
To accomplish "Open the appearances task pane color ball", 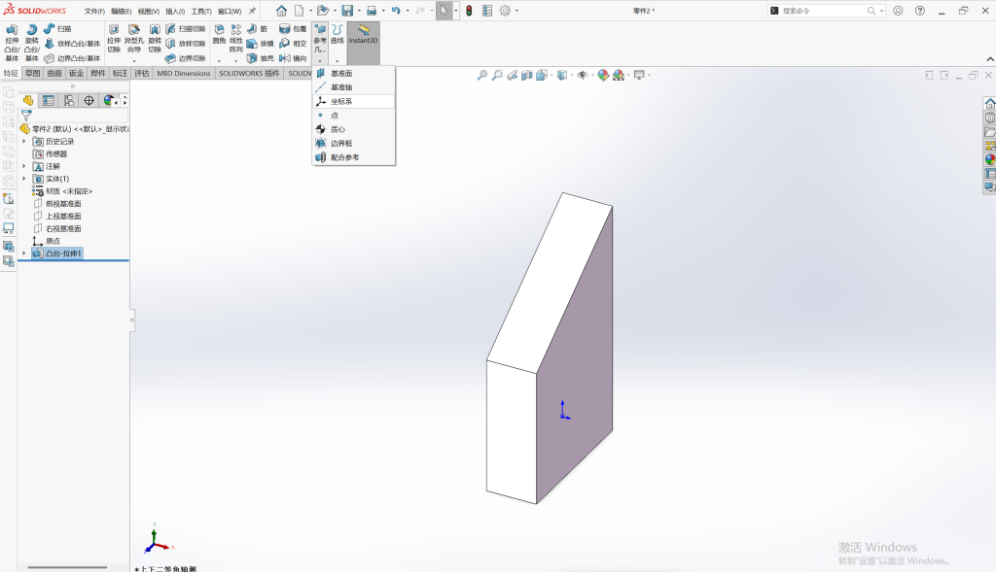I will click(989, 159).
